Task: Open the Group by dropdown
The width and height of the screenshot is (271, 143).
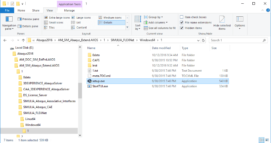Action: (153, 17)
